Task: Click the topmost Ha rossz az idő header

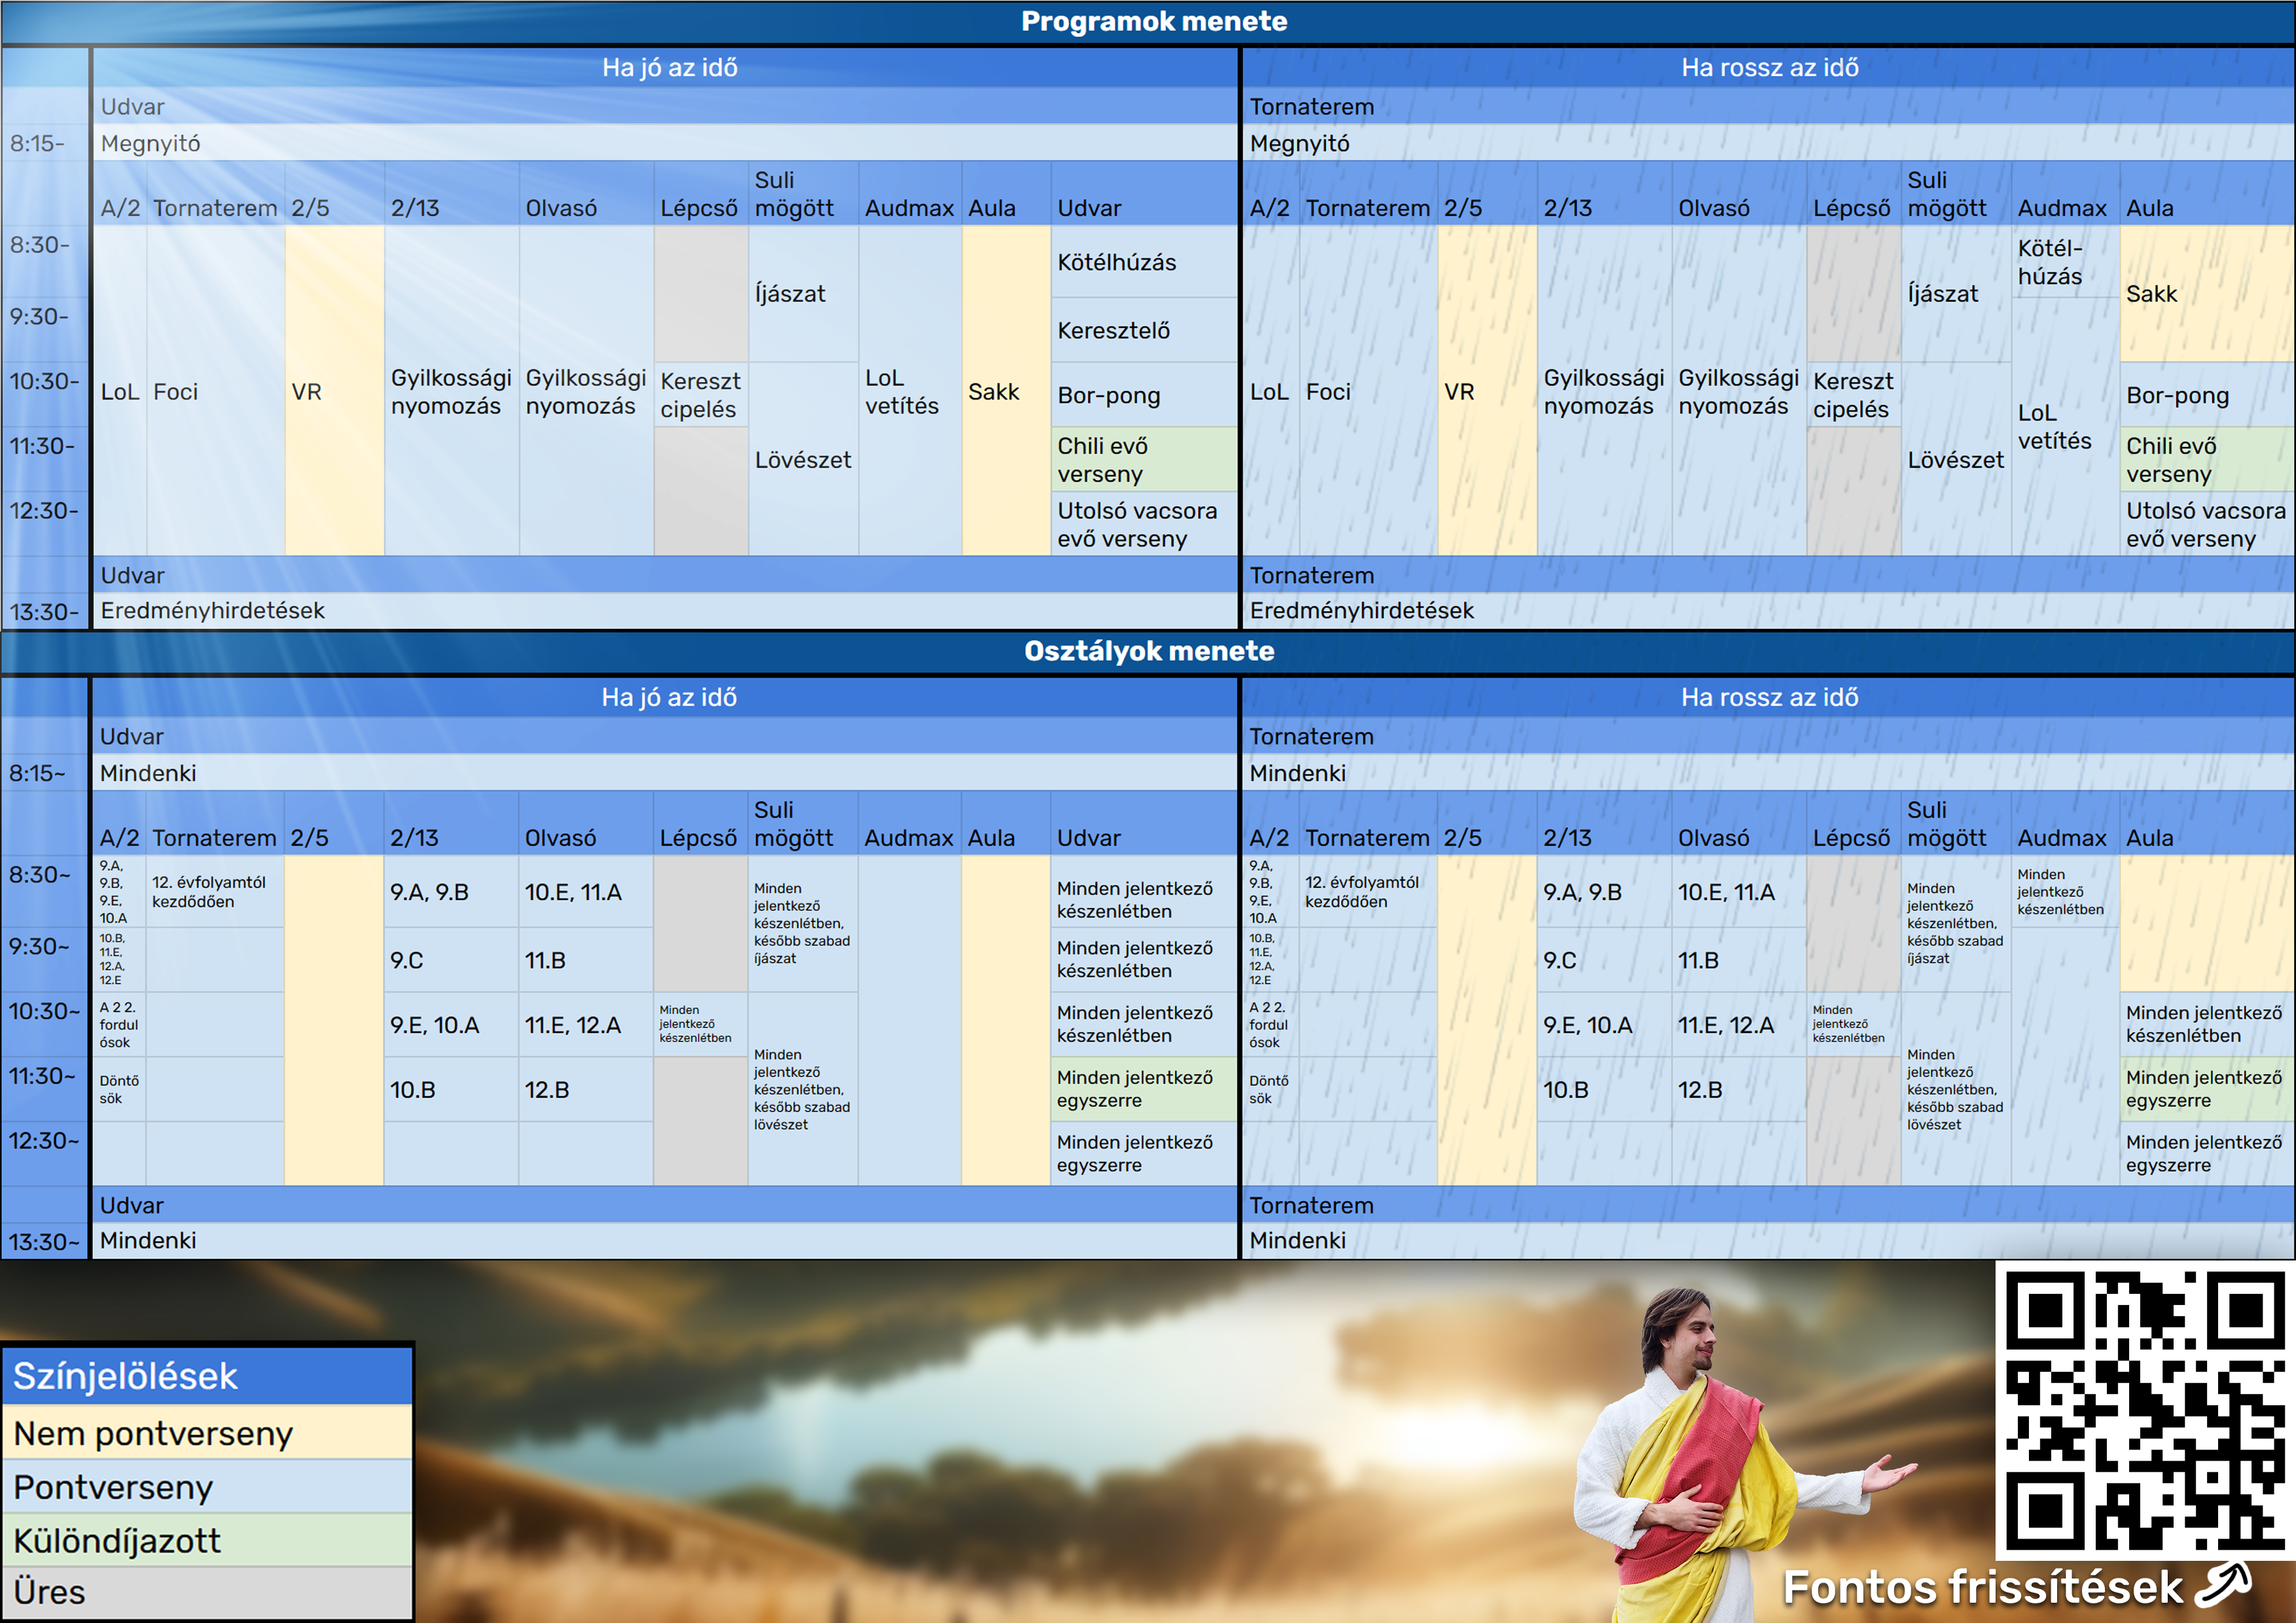Action: coord(1768,68)
